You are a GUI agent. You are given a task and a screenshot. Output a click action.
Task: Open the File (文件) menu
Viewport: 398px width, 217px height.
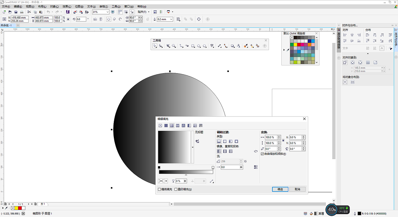click(6, 7)
